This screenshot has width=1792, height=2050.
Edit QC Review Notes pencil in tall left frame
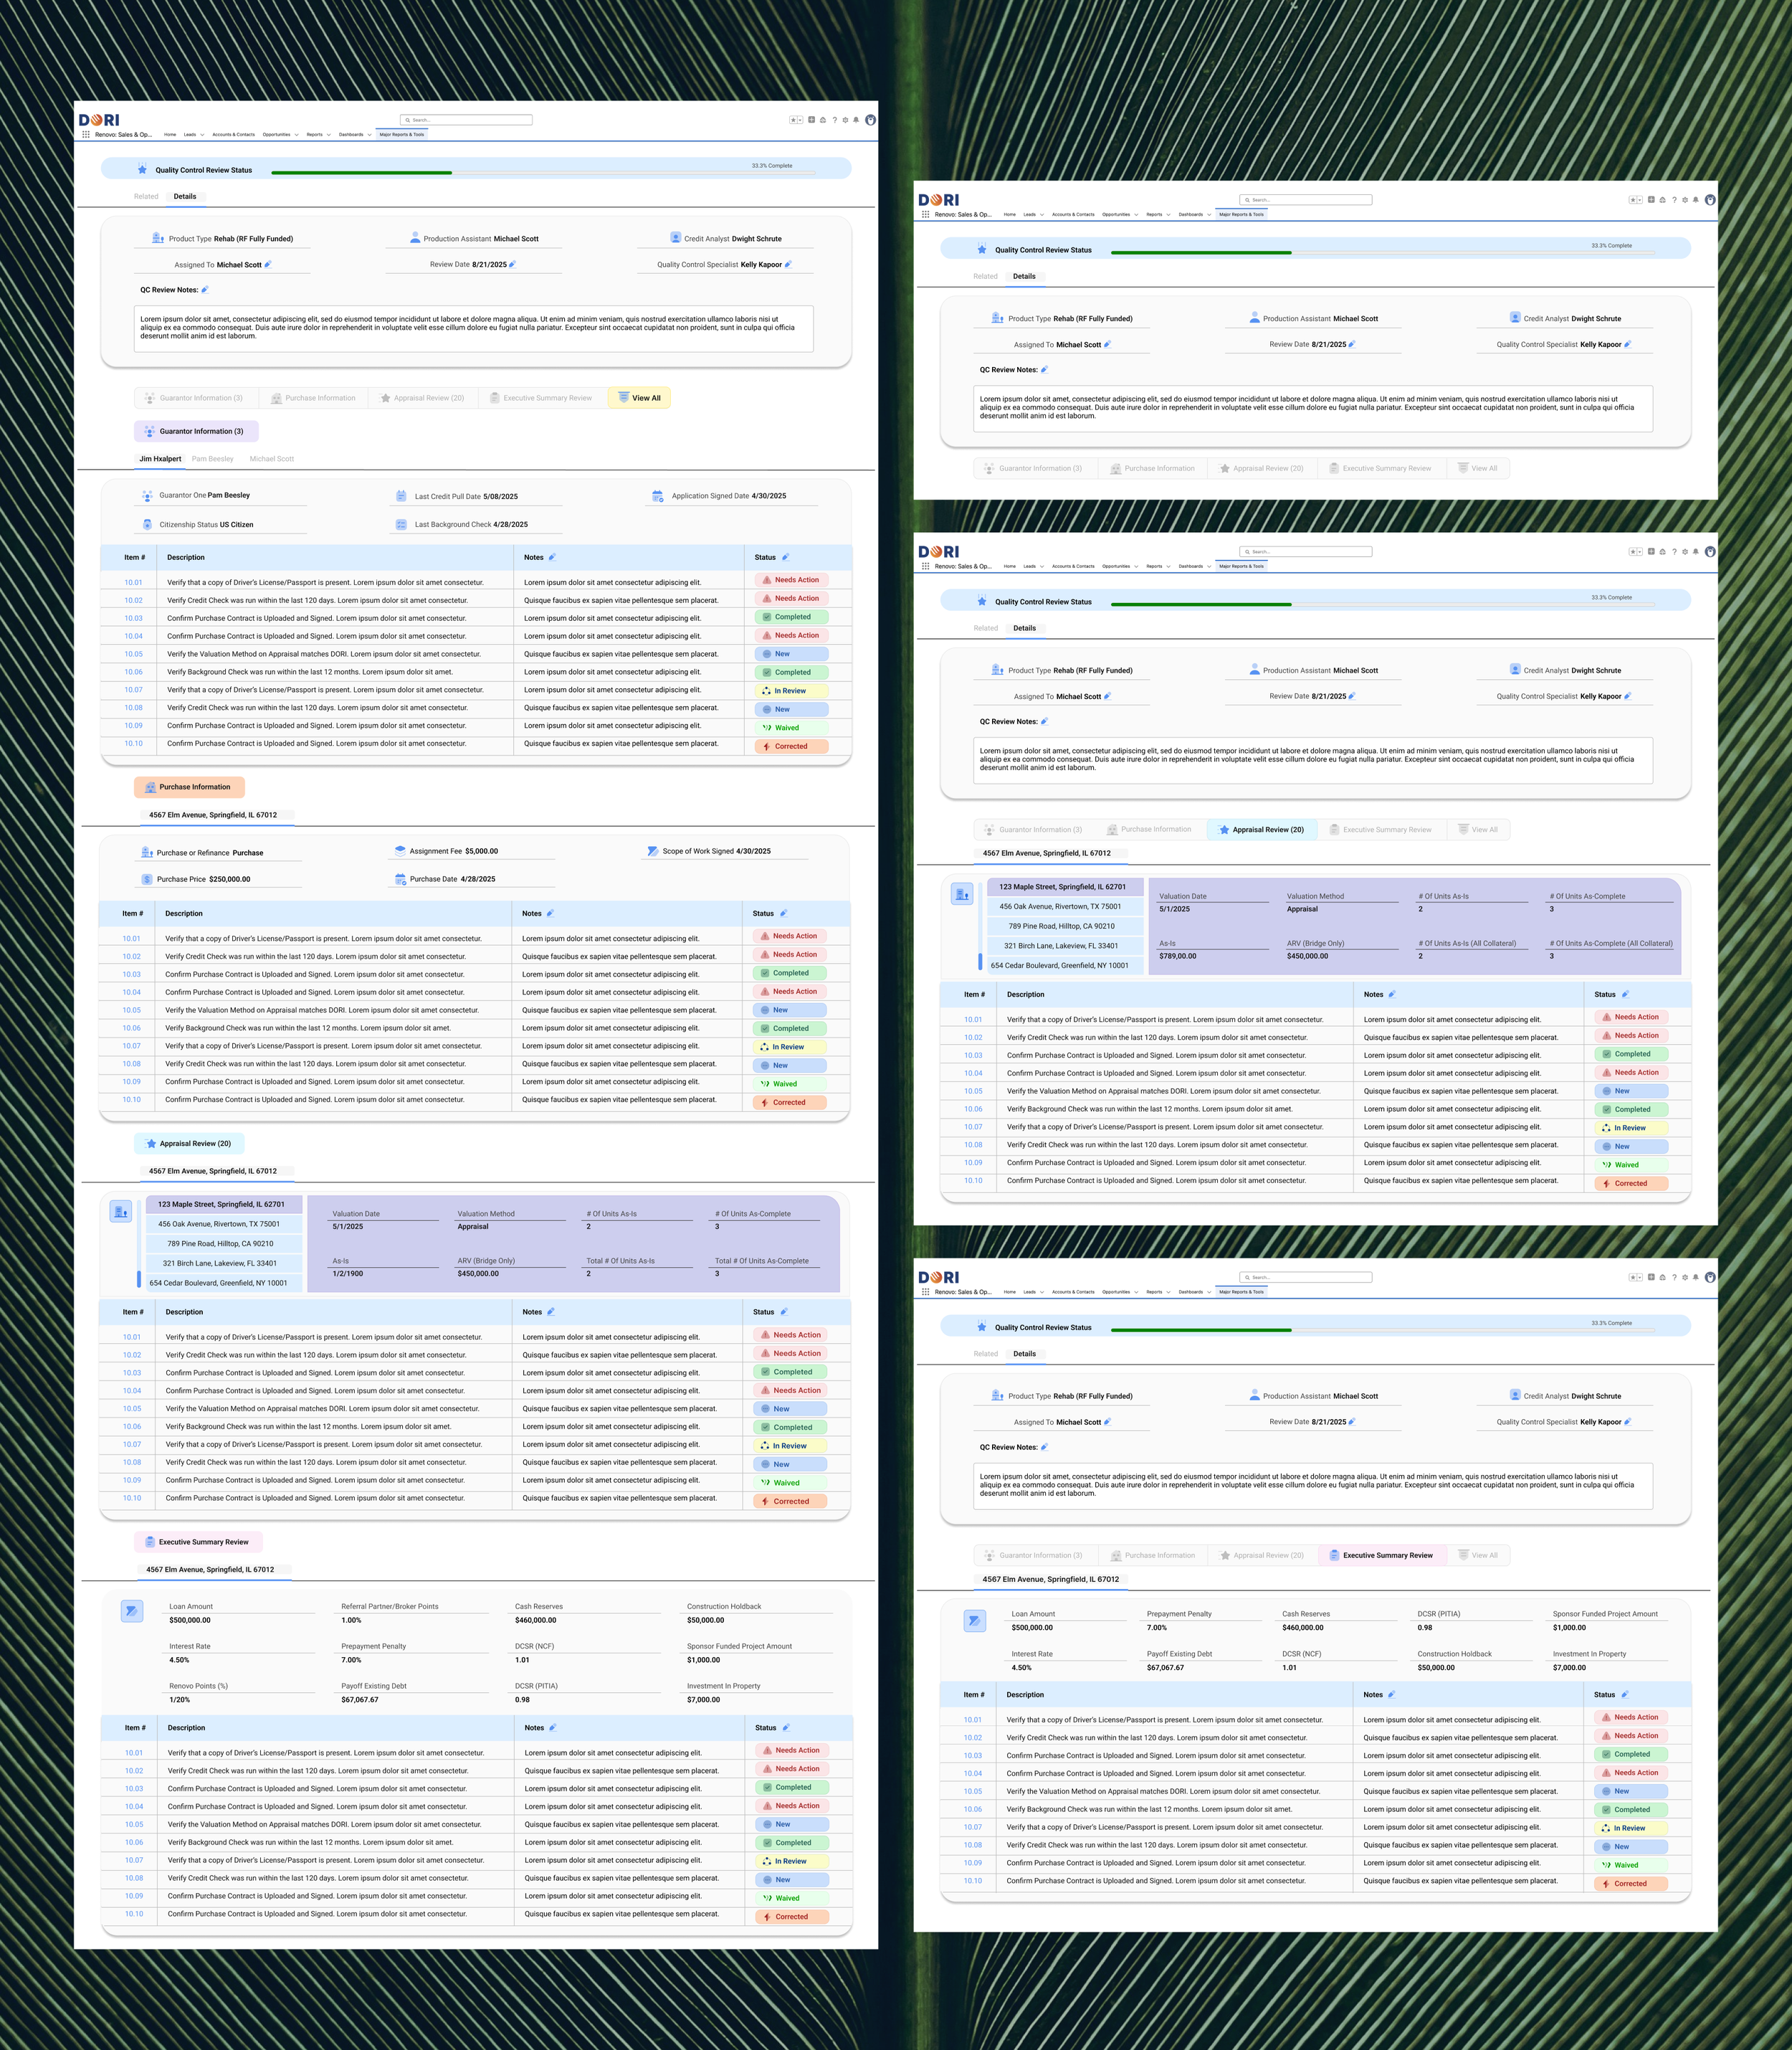[205, 290]
